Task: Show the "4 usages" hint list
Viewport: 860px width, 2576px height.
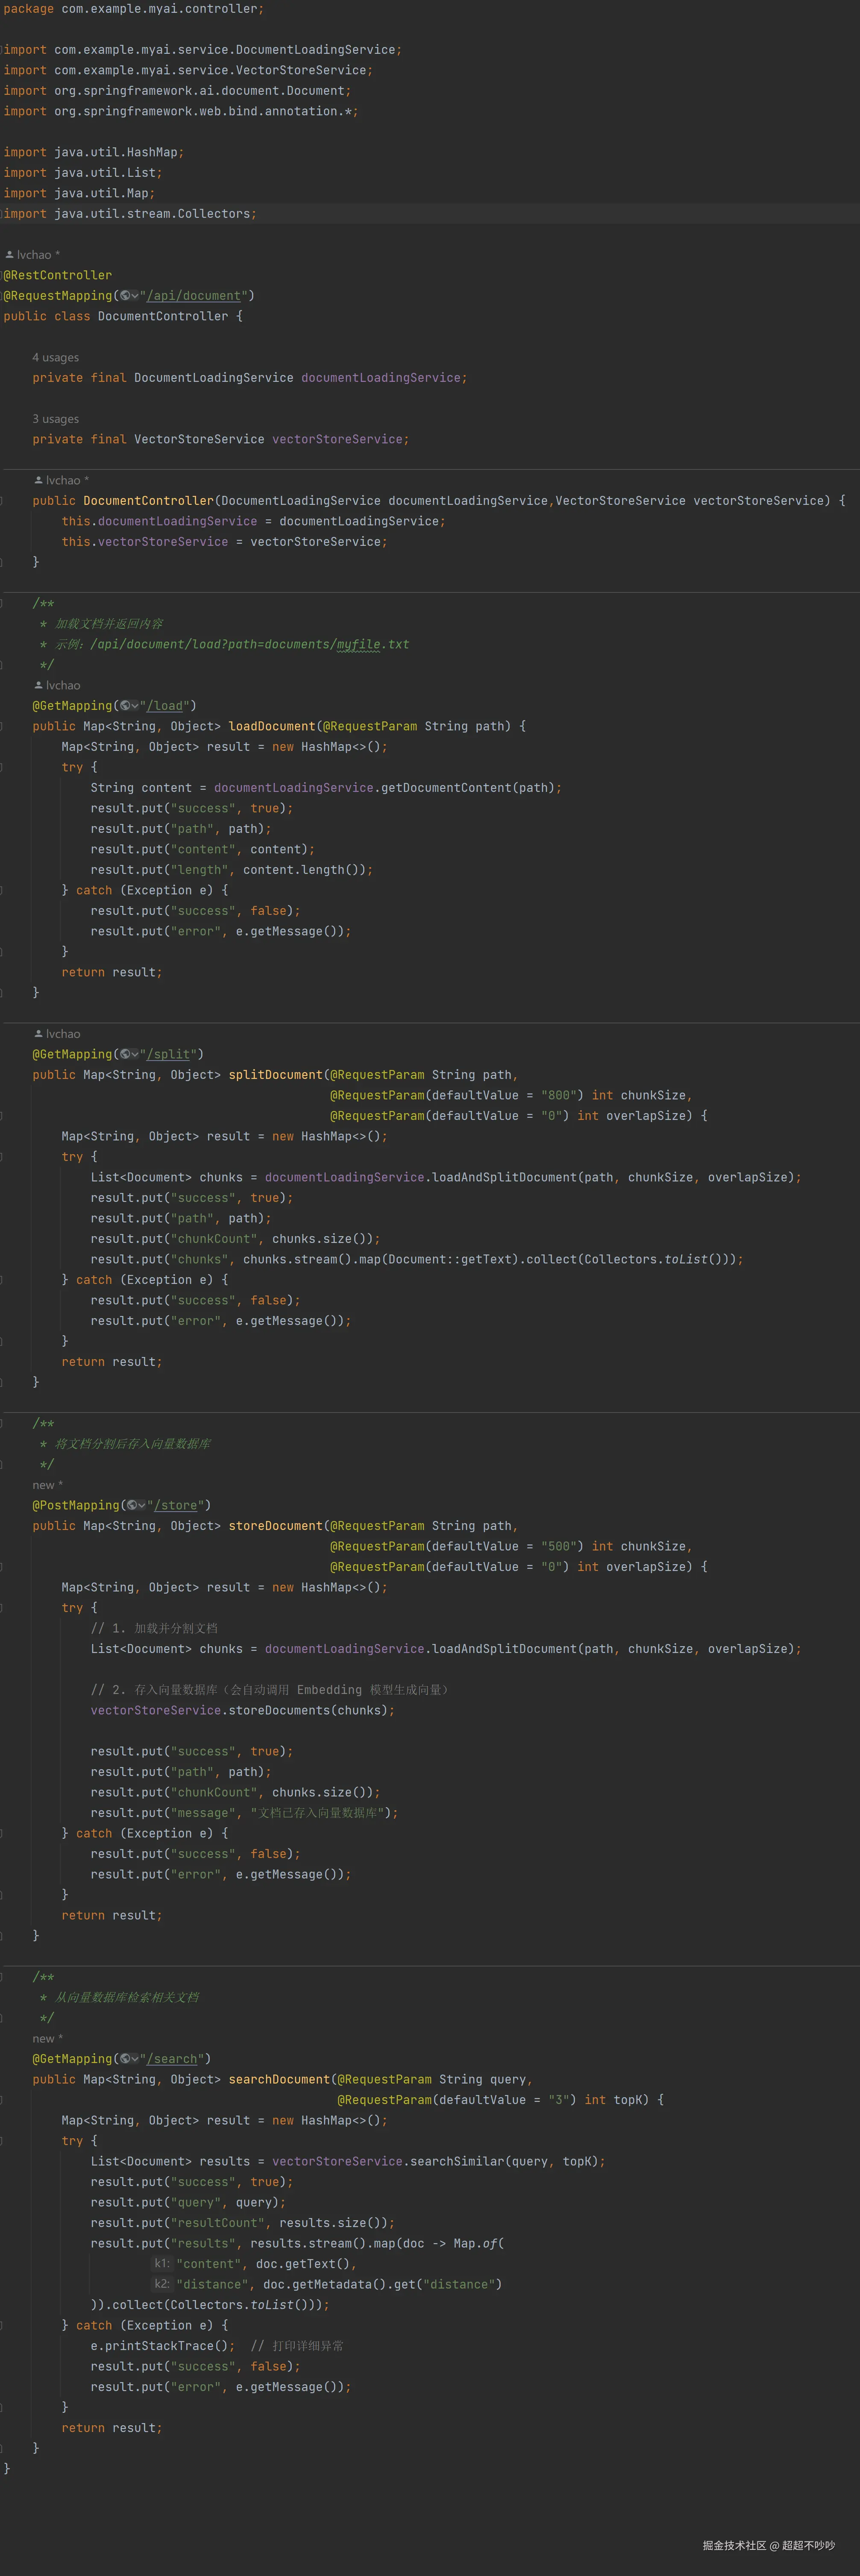Action: pyautogui.click(x=55, y=357)
